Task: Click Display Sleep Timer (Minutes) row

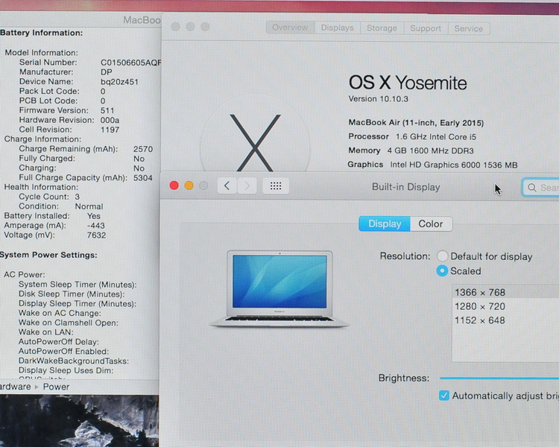Action: pos(78,304)
